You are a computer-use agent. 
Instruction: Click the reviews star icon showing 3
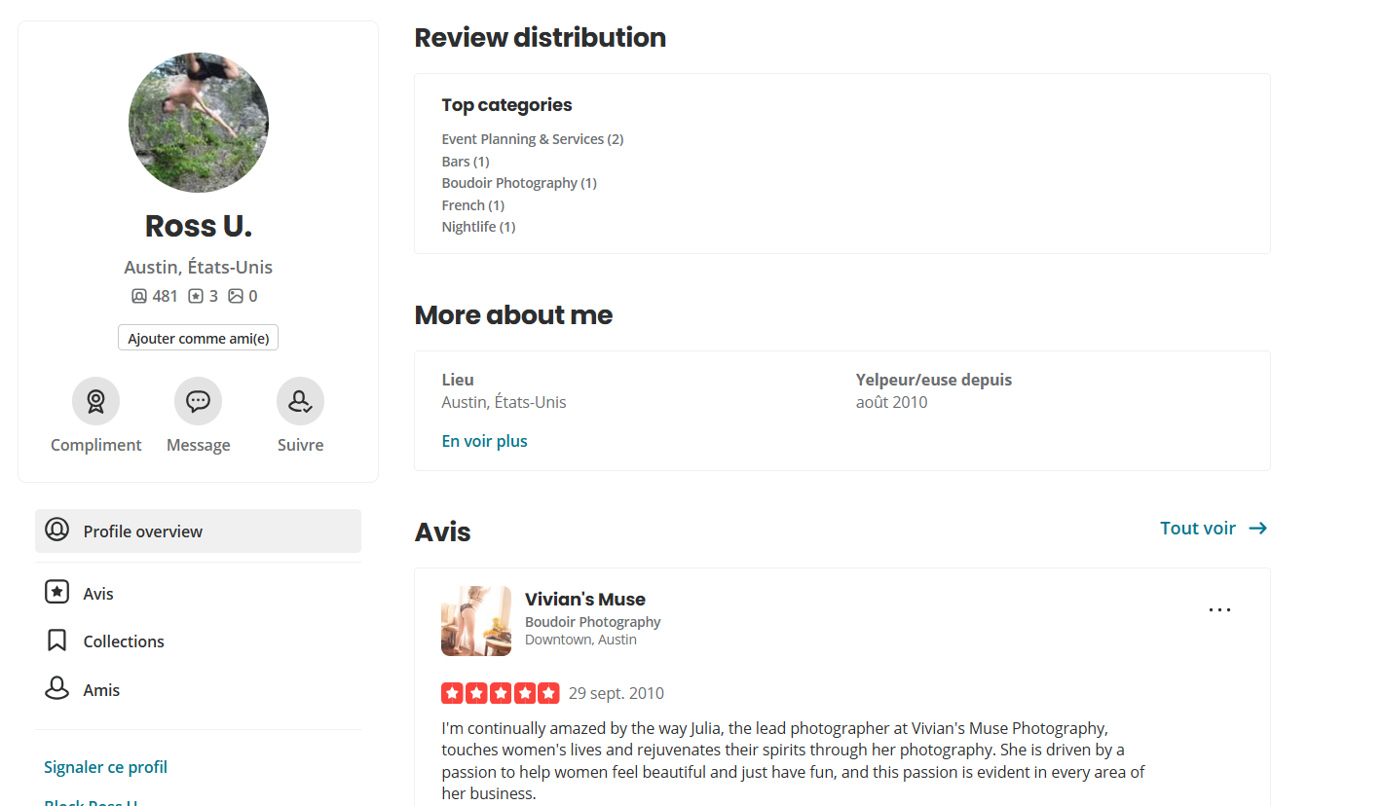coord(196,296)
